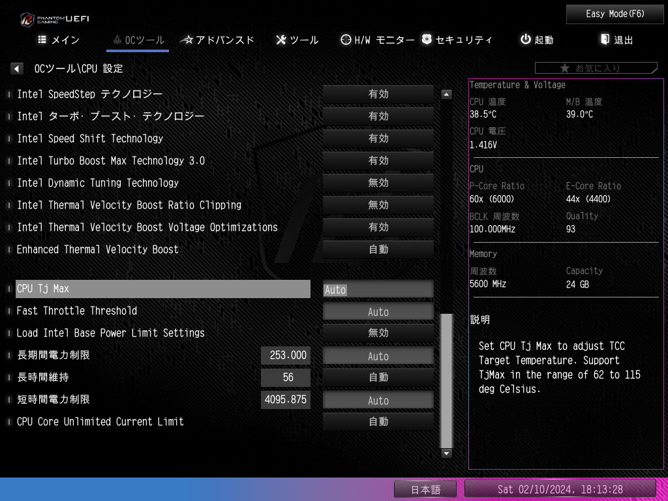Click the date and time display
668x501 pixels.
point(560,489)
